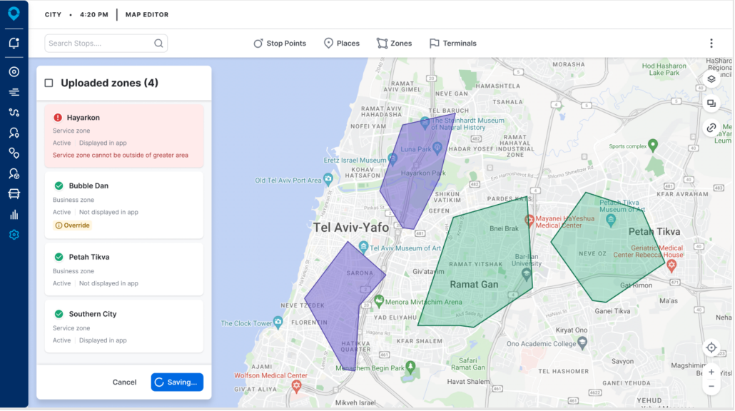Select all uploaded zones checkbox
This screenshot has height=411, width=735.
(49, 83)
